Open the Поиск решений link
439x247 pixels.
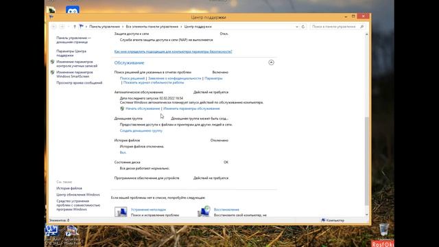pos(132,78)
